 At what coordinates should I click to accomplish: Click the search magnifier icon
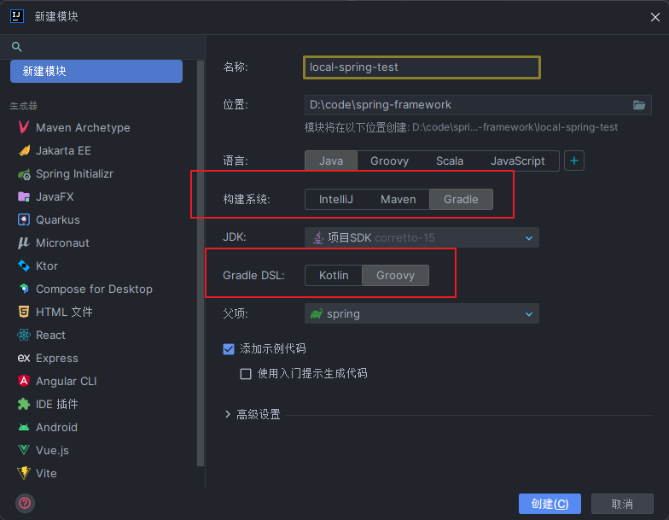(x=17, y=46)
